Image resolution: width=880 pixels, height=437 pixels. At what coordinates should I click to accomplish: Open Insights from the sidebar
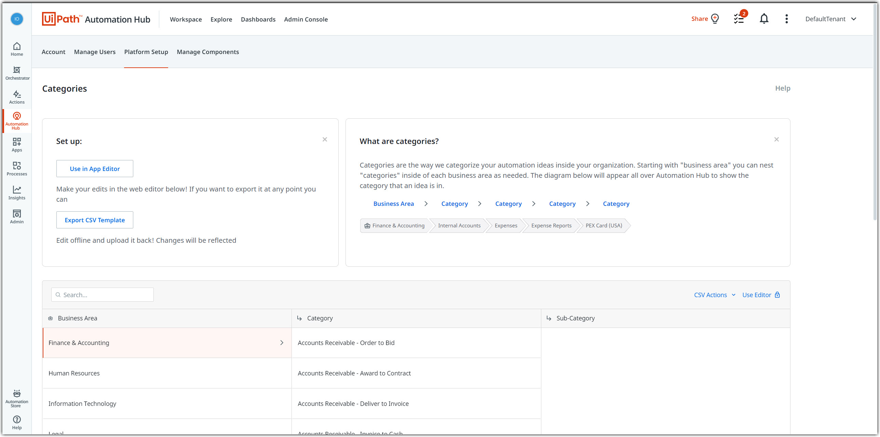coord(17,193)
